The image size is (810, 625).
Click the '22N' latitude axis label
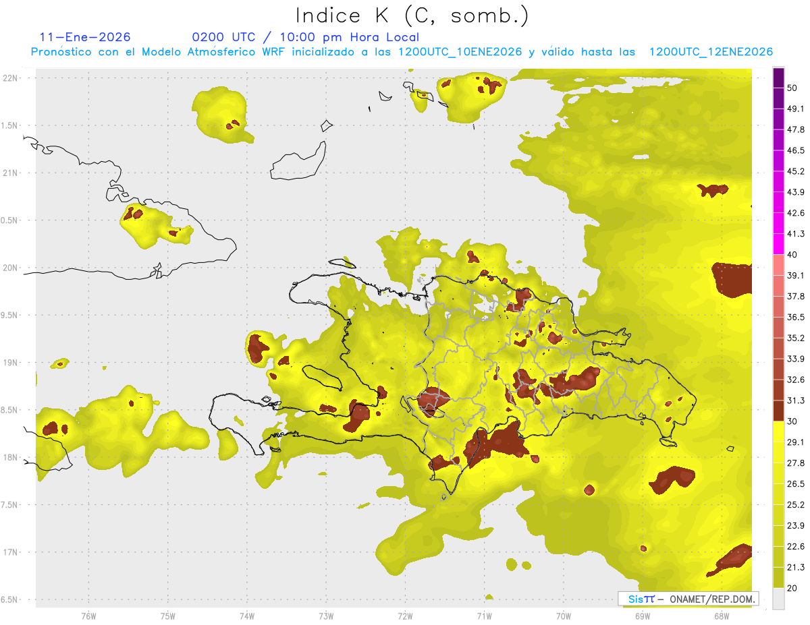[9, 78]
